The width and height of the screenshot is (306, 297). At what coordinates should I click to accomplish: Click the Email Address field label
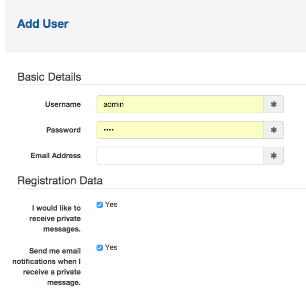[x=56, y=156]
